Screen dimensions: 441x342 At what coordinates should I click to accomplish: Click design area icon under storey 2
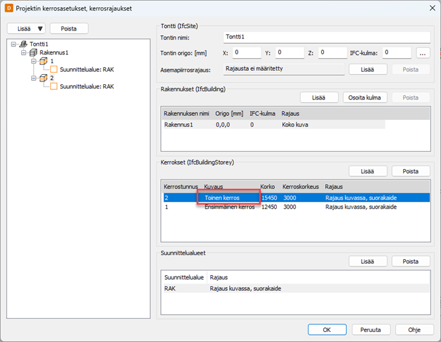[54, 87]
